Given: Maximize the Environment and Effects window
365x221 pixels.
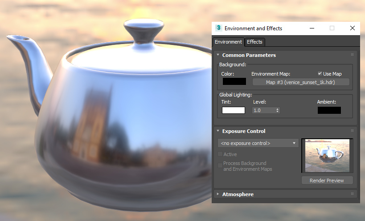Looking at the screenshot, I should 332,28.
